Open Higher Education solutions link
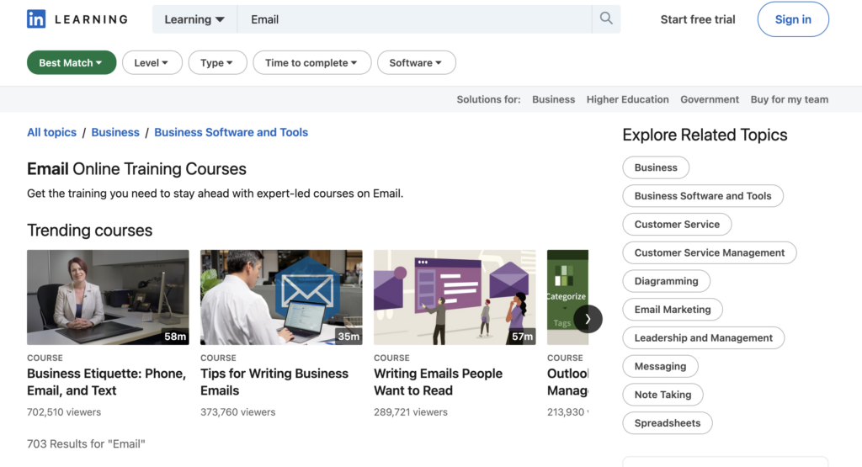The image size is (862, 467). pos(627,99)
